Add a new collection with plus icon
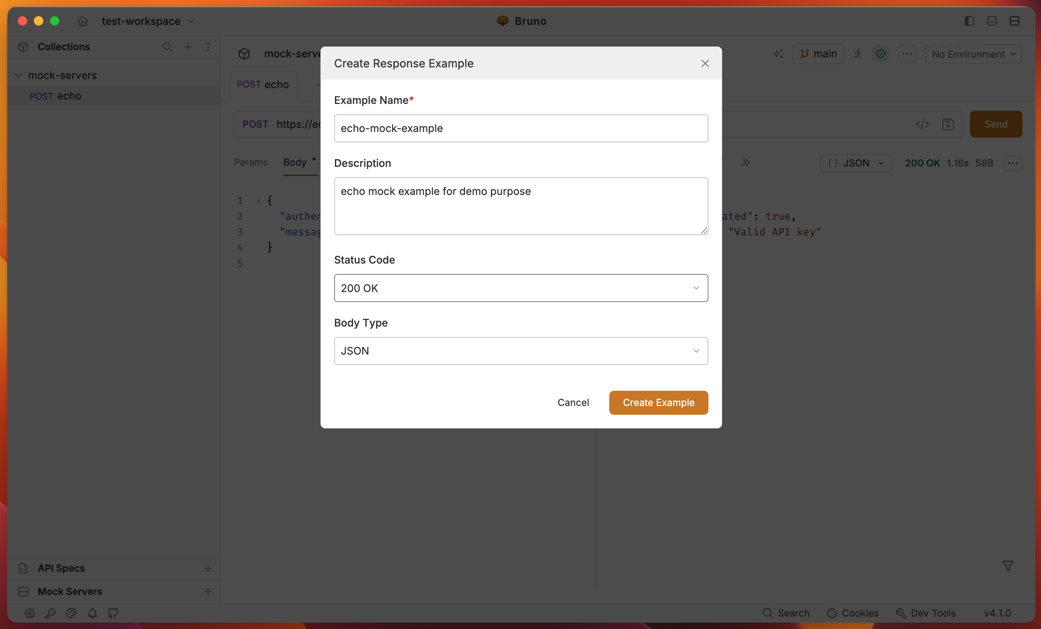Image resolution: width=1041 pixels, height=629 pixels. point(188,47)
